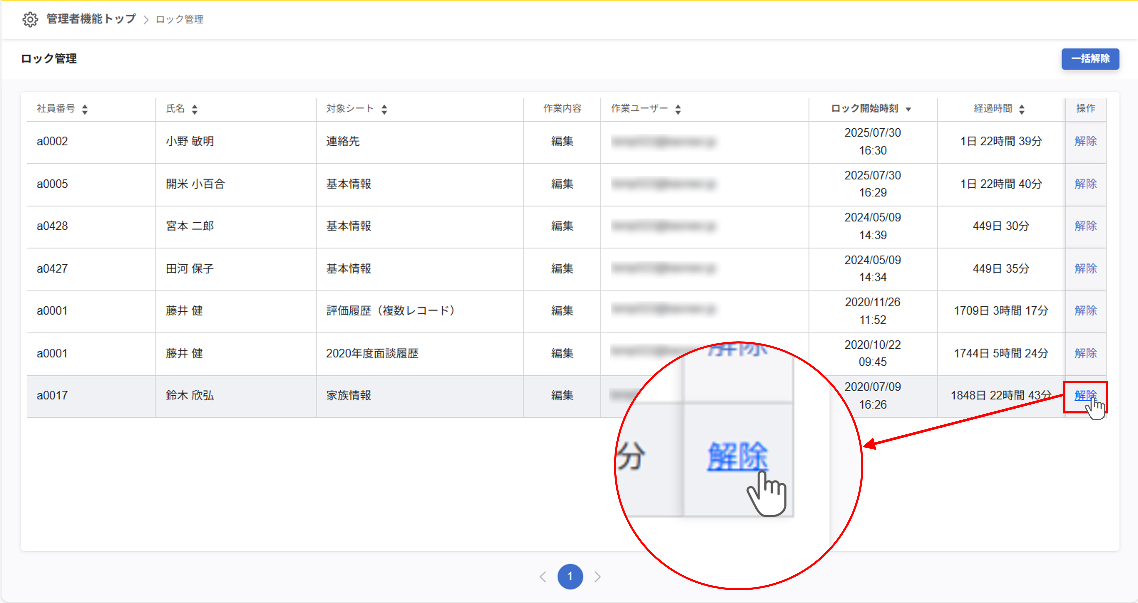Sort by 作業ユーザー column arrows

coord(678,109)
